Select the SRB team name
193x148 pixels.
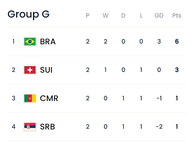point(47,127)
